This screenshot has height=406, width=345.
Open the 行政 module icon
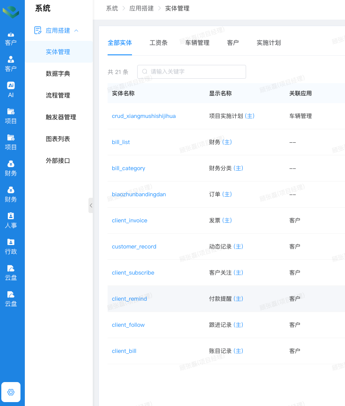[x=11, y=242]
